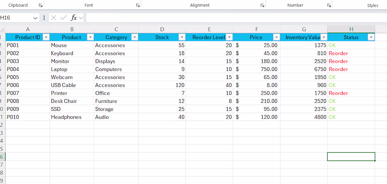Select the Monitor product cell
Screen dimensions: 387x184
point(72,61)
